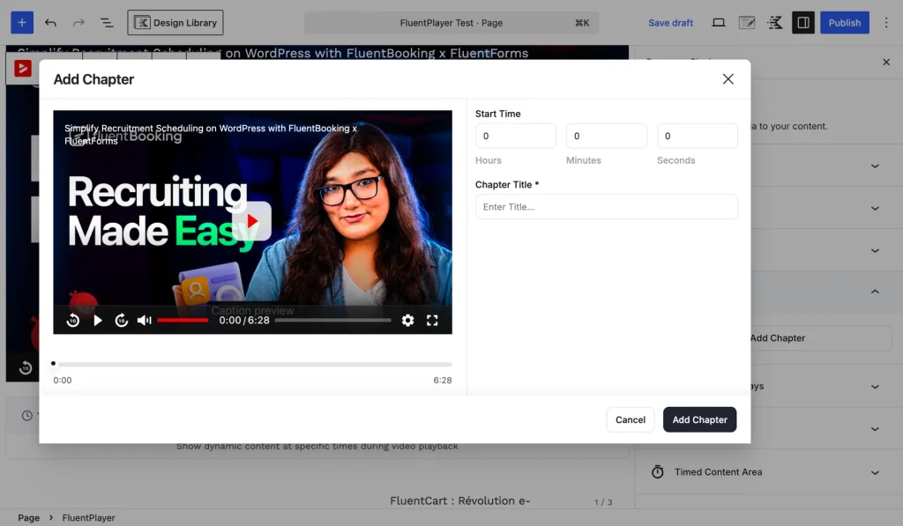
Task: Open the document overview list
Action: click(x=107, y=22)
